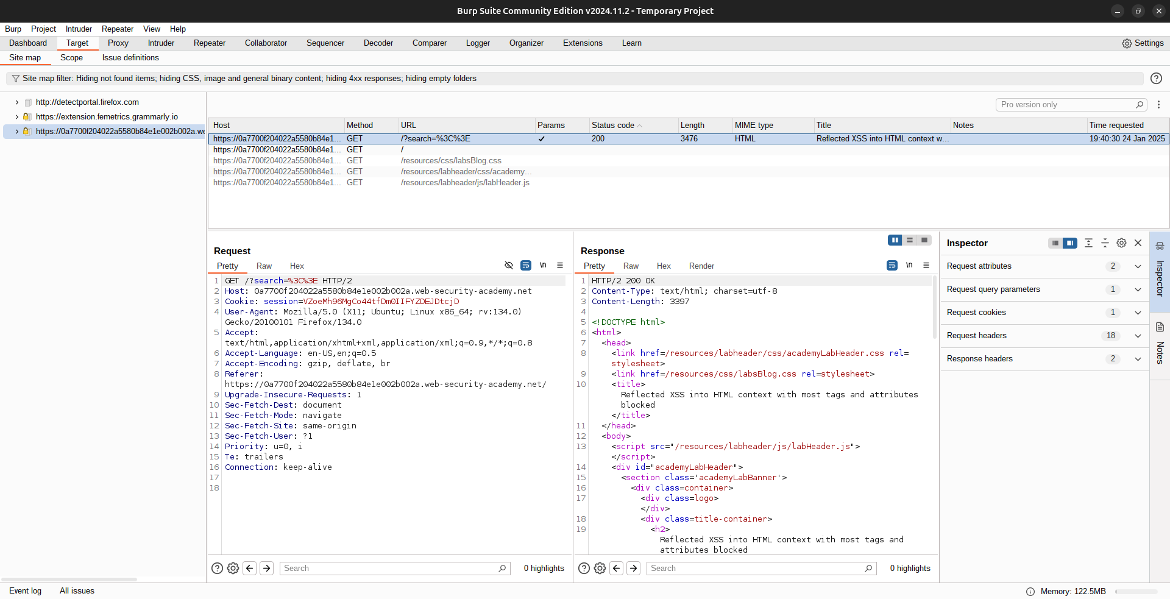1170x599 pixels.
Task: Toggle line wrap in Response editor
Action: (x=892, y=265)
